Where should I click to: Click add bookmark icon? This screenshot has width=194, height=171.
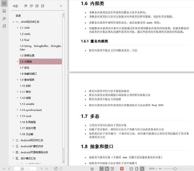point(37,6)
